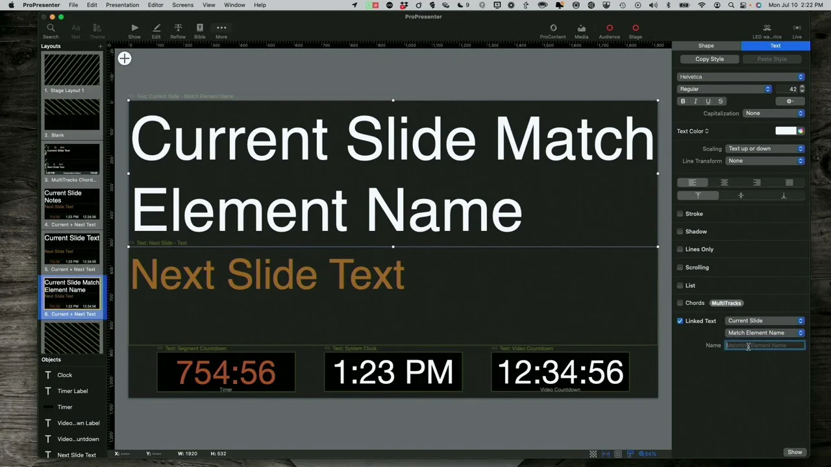Click the Copy Style button
Viewport: 831px width, 467px height.
pos(709,59)
